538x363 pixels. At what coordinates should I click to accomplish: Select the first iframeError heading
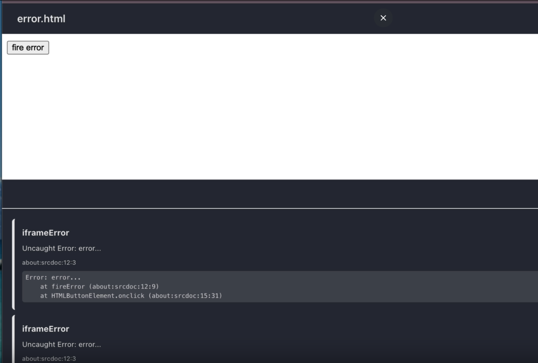click(x=46, y=233)
